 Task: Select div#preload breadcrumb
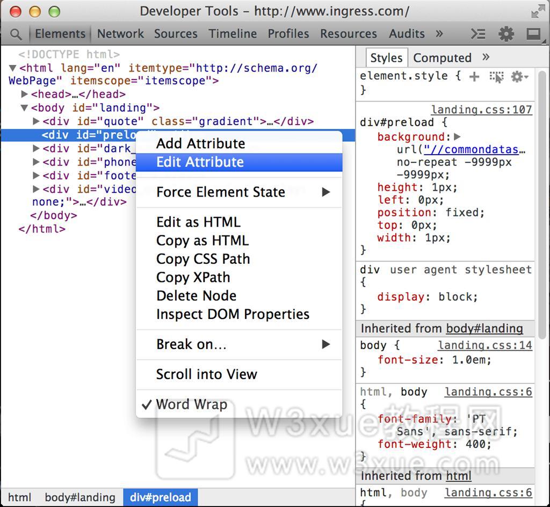(161, 497)
